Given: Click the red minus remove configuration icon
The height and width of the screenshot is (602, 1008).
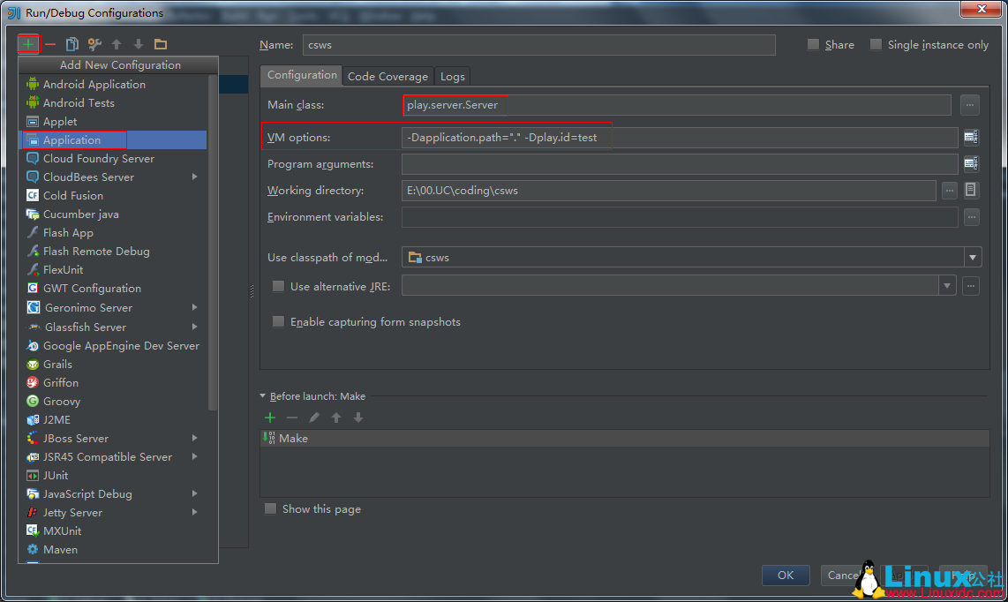Looking at the screenshot, I should click(50, 44).
